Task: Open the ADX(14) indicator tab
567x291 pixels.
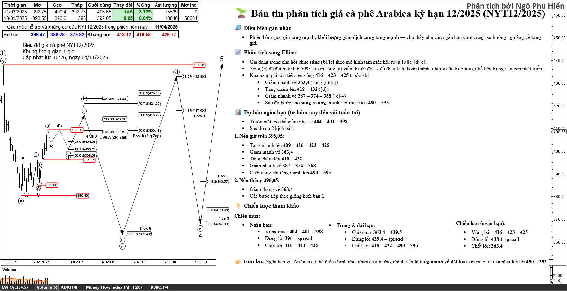Action: tap(69, 287)
